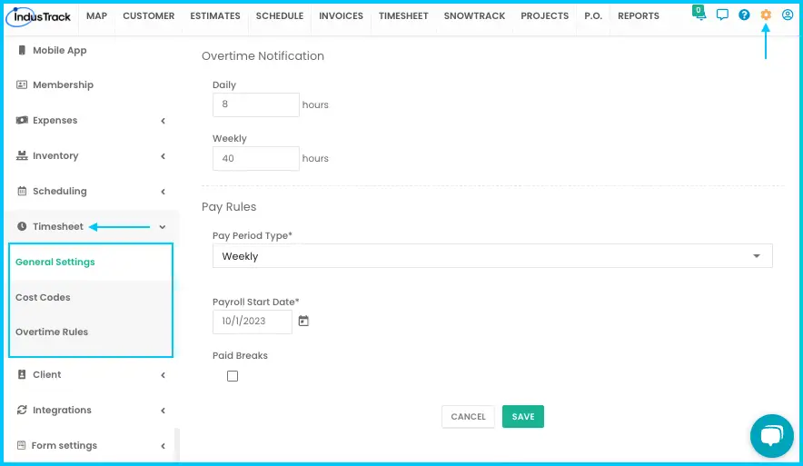Open the SNOWTRACK menu
The width and height of the screenshot is (803, 466).
pyautogui.click(x=474, y=15)
